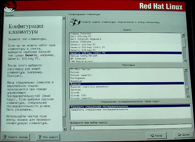The height and width of the screenshot is (142, 195).
Task: Click help panel scroll up arrow
Action: pos(64,18)
